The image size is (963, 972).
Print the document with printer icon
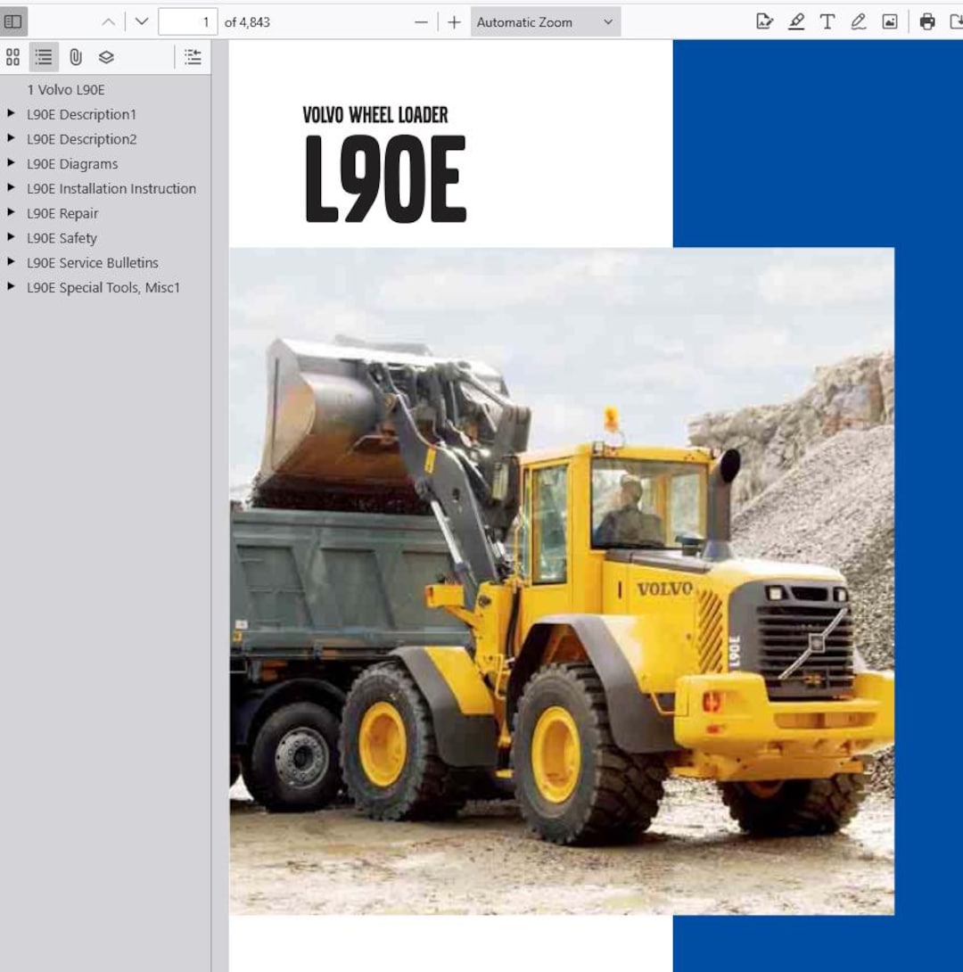coord(927,22)
